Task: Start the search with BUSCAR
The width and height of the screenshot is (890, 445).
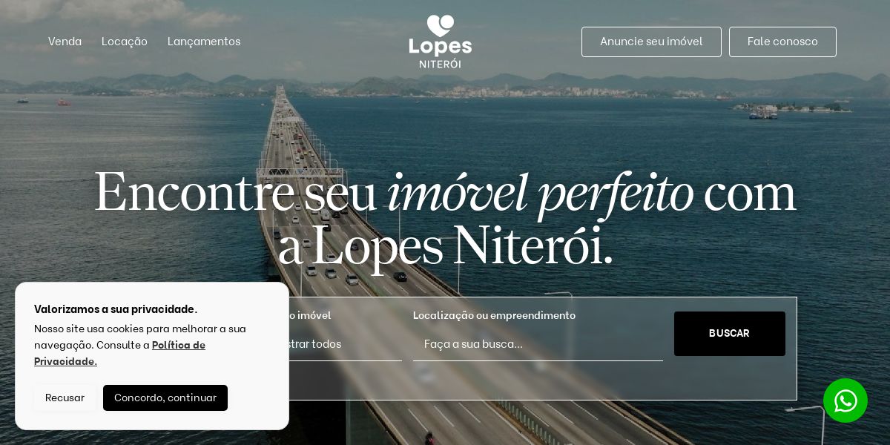Action: (730, 334)
